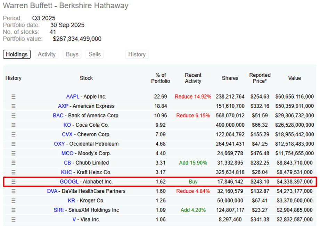Switch to the Buys tab

click(72, 55)
